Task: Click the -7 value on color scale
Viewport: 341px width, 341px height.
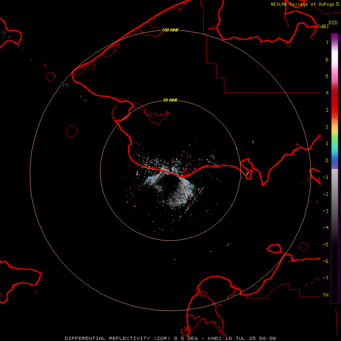Action: tap(325, 278)
